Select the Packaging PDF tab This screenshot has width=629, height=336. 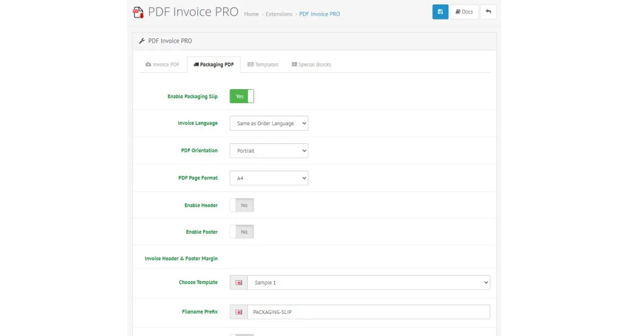point(213,65)
